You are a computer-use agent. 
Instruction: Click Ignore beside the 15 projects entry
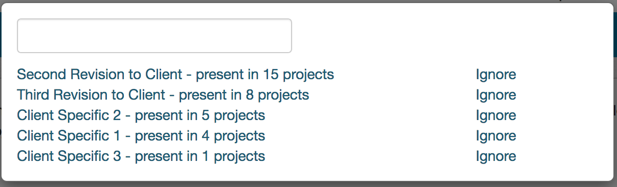pyautogui.click(x=496, y=75)
